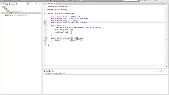169x95 pixels.
Task: Open the Display Selected Console dropdown arrow
Action: [158, 71]
